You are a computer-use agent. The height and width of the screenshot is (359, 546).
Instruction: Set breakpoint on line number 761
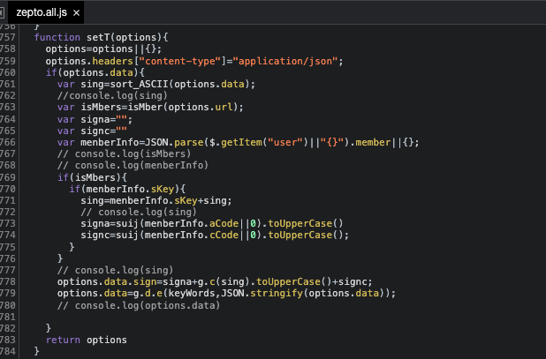click(8, 84)
